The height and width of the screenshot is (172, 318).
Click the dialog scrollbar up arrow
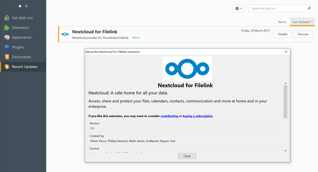coord(285,83)
